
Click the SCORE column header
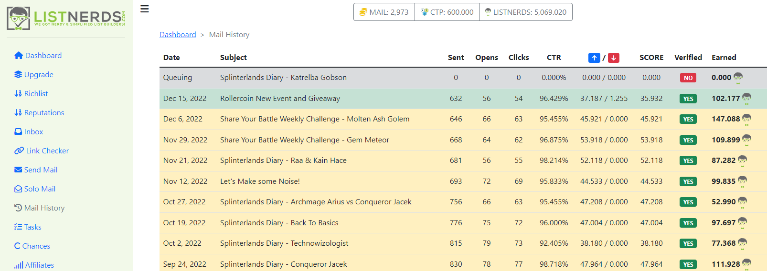(651, 58)
